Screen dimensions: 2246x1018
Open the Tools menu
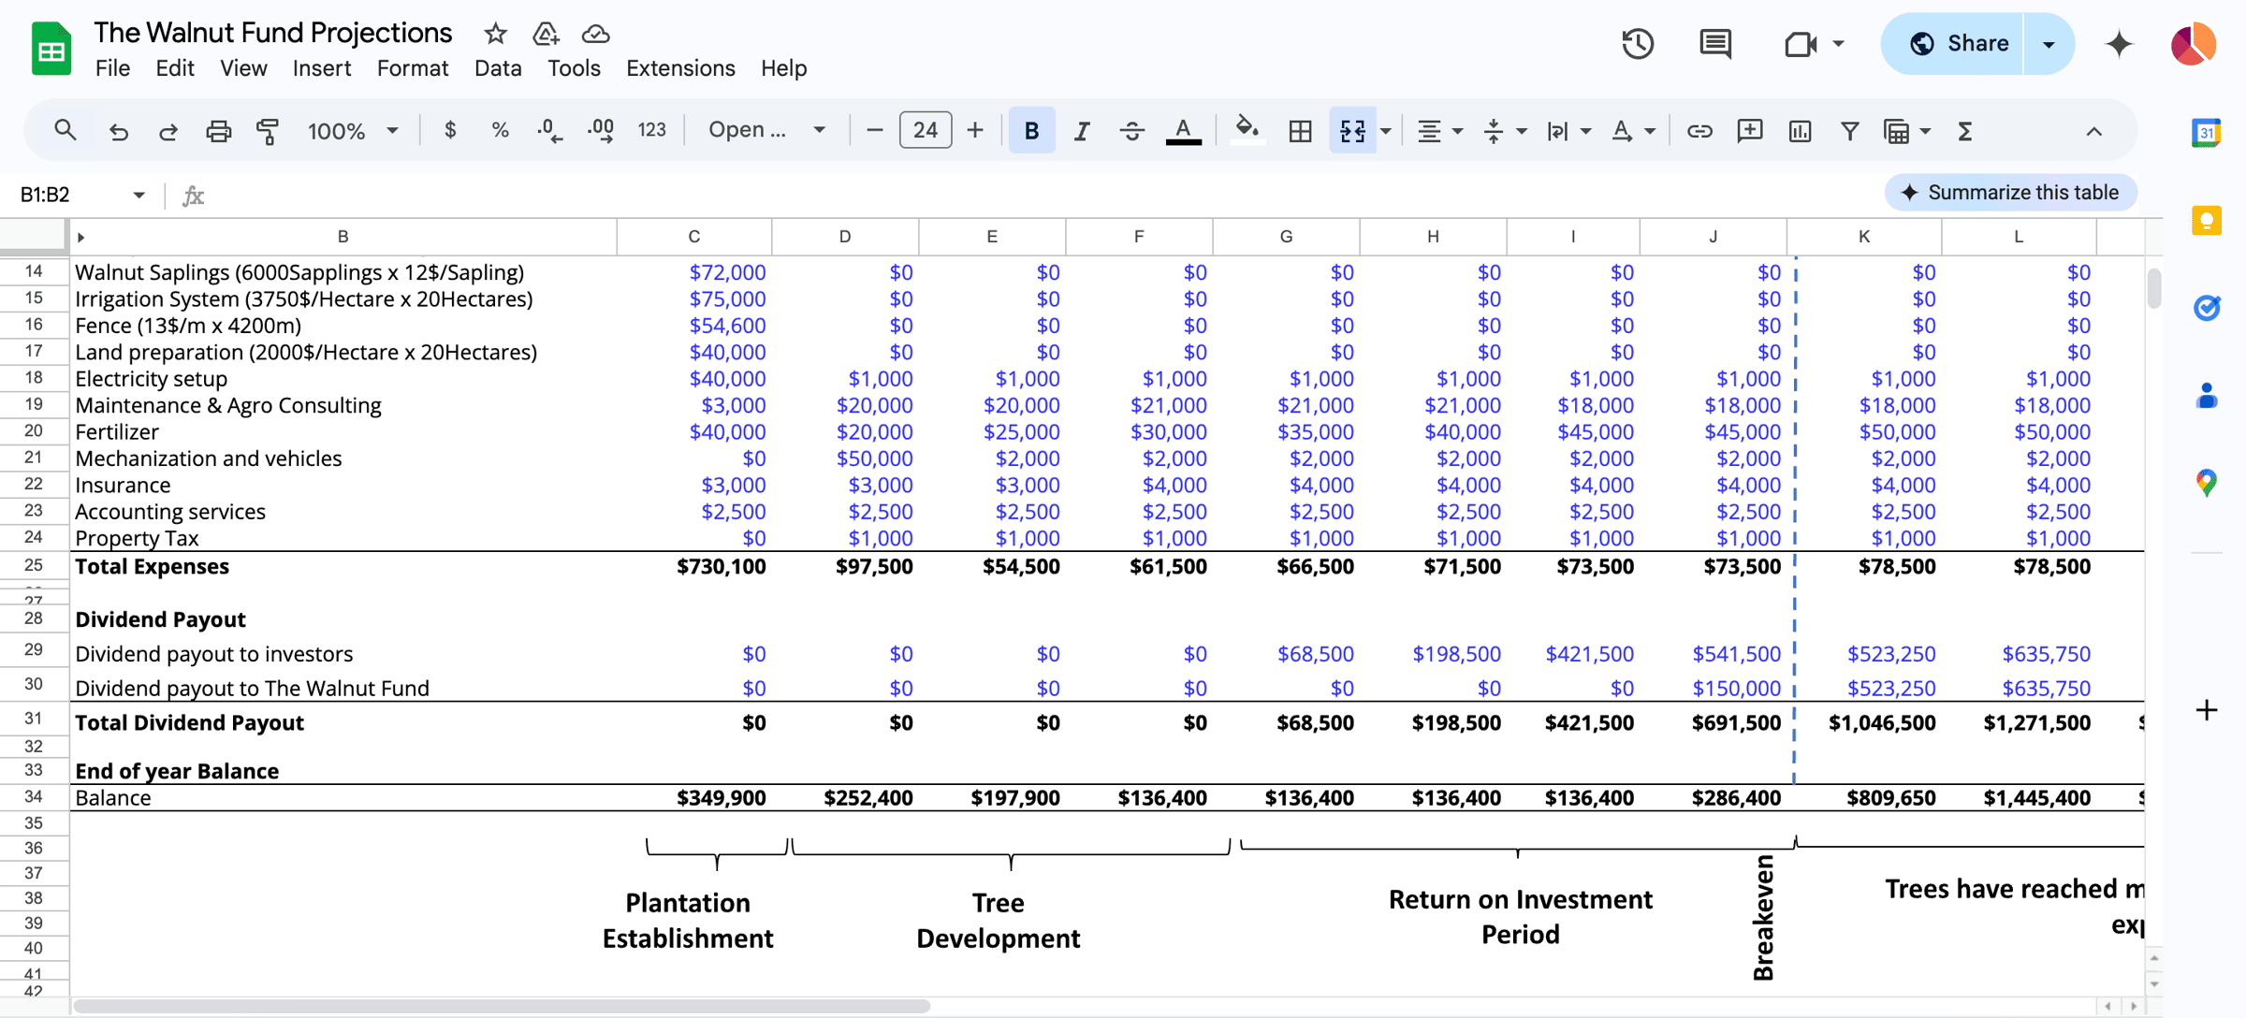point(574,68)
